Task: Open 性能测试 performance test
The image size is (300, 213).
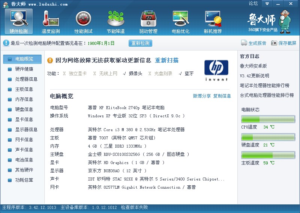Action: click(83, 22)
